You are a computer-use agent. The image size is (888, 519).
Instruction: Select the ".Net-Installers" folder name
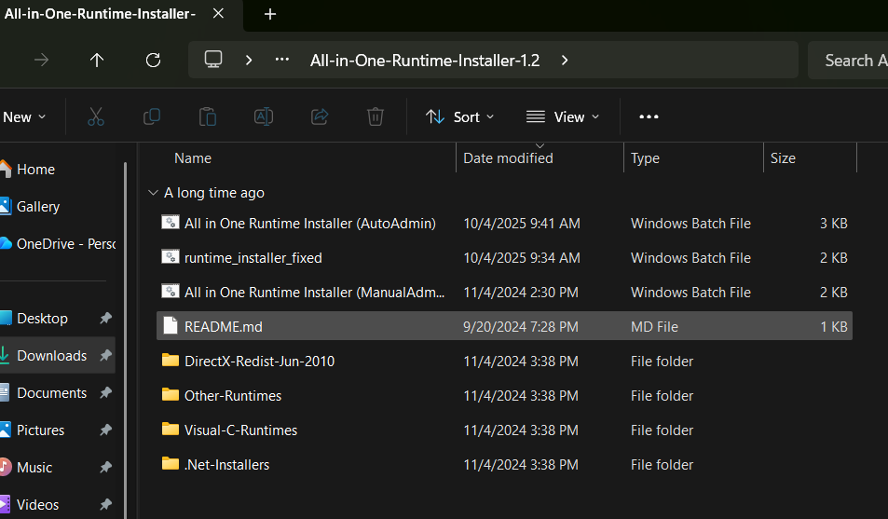(x=226, y=465)
